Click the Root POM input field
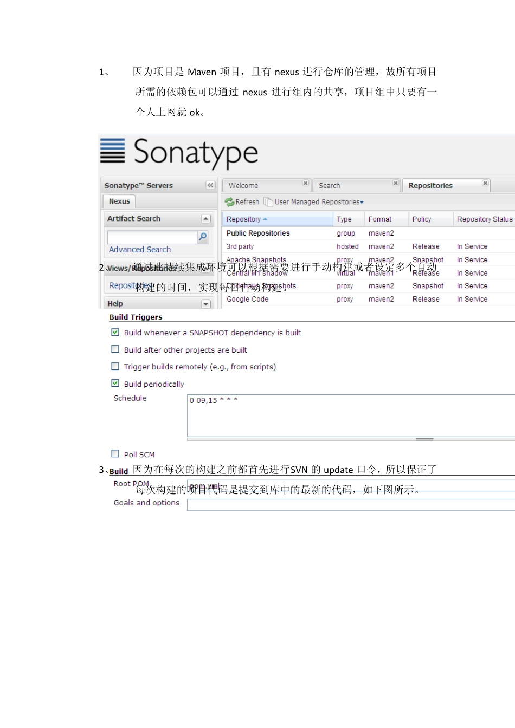 (x=351, y=486)
